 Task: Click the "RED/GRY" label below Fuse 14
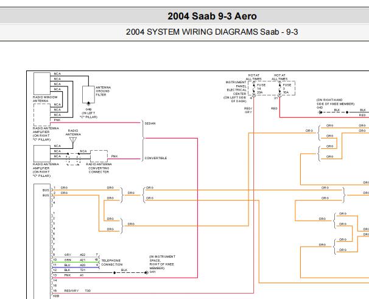tap(248, 110)
